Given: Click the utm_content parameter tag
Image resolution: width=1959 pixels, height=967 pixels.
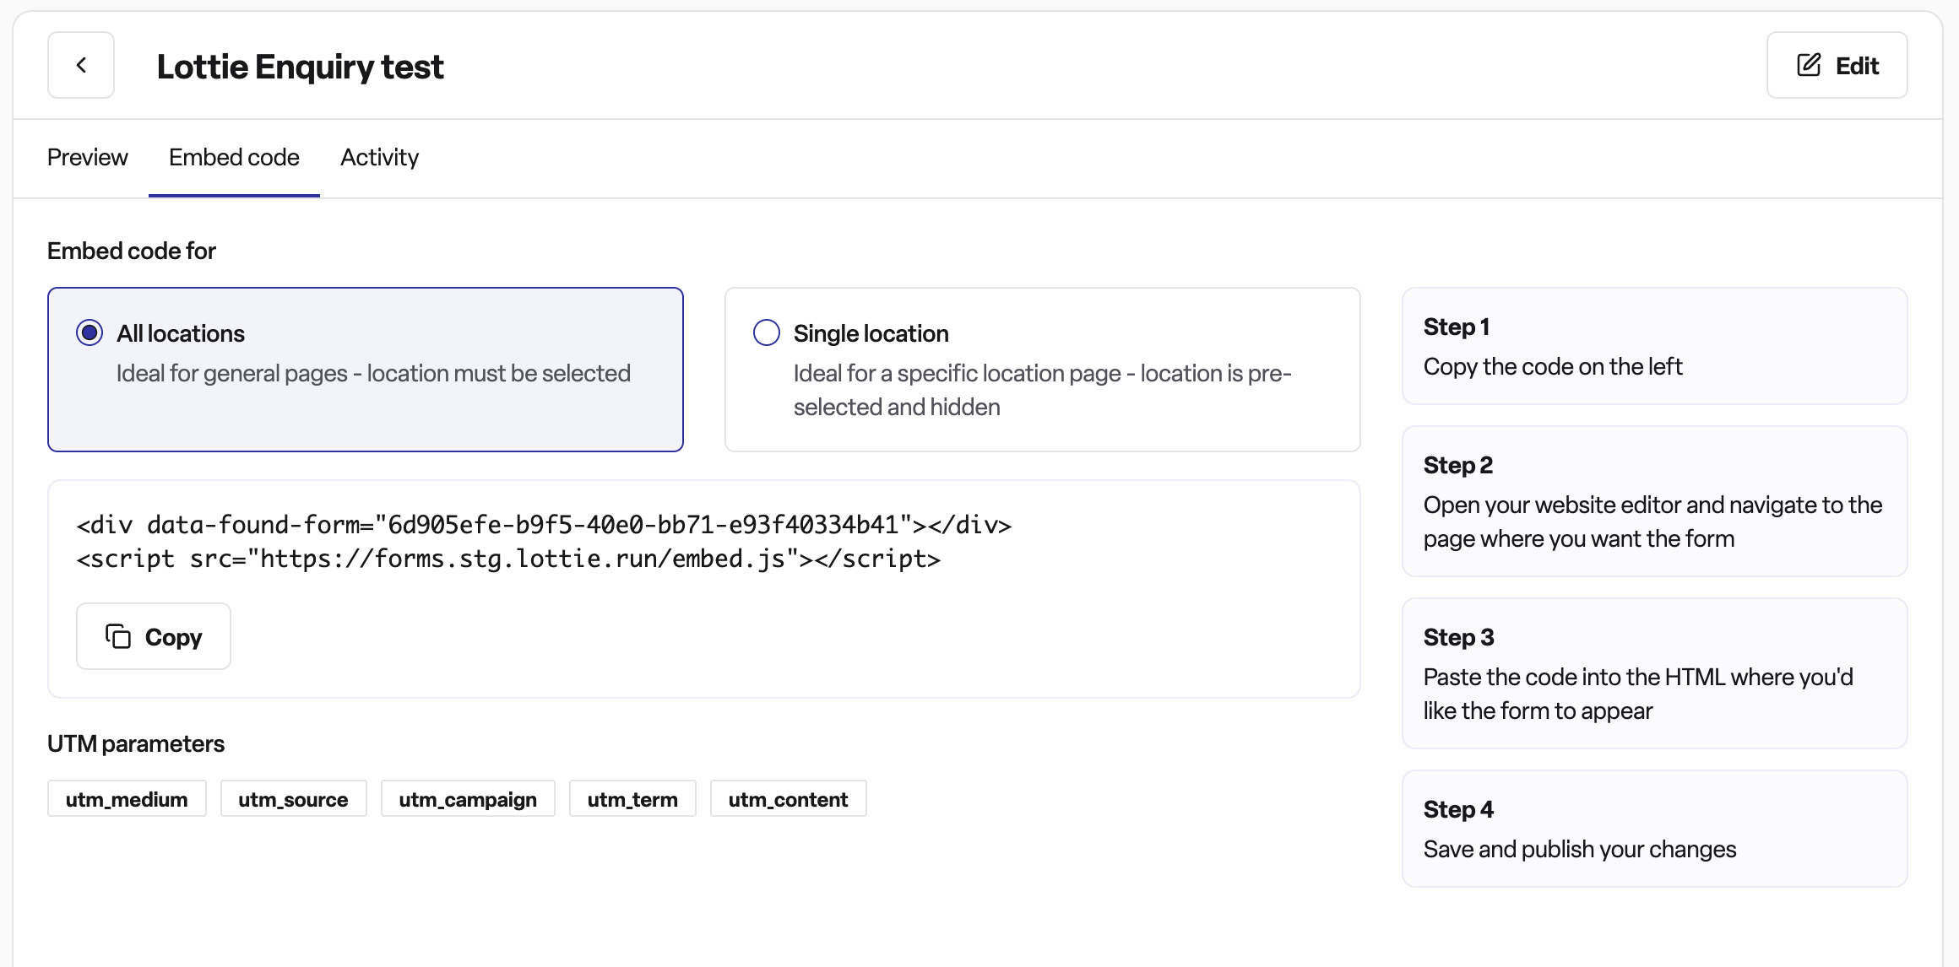Looking at the screenshot, I should (x=788, y=799).
